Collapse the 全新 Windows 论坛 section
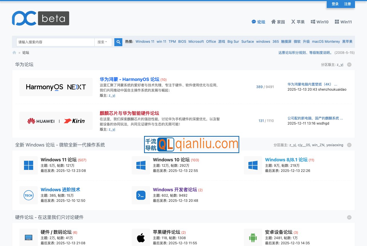Screen dimensions: 367x246 click(x=349, y=145)
